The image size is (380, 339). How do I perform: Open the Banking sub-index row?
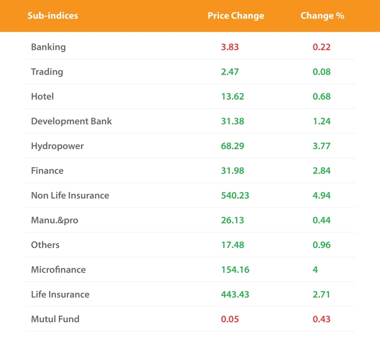(48, 47)
